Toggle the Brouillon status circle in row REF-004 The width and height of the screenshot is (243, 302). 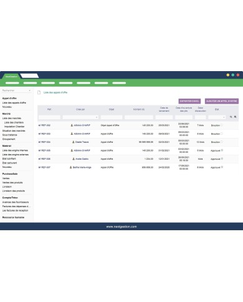click(222, 142)
